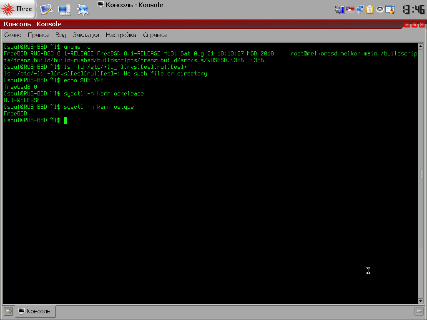Click the 'freebsd8.0' output line

pyautogui.click(x=20, y=87)
